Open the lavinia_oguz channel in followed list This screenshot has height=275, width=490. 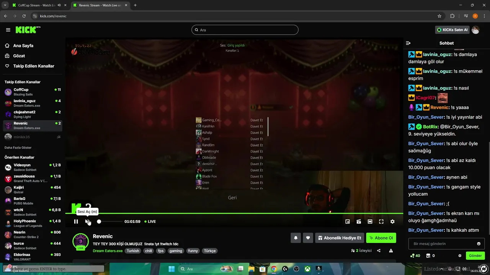tap(33, 103)
